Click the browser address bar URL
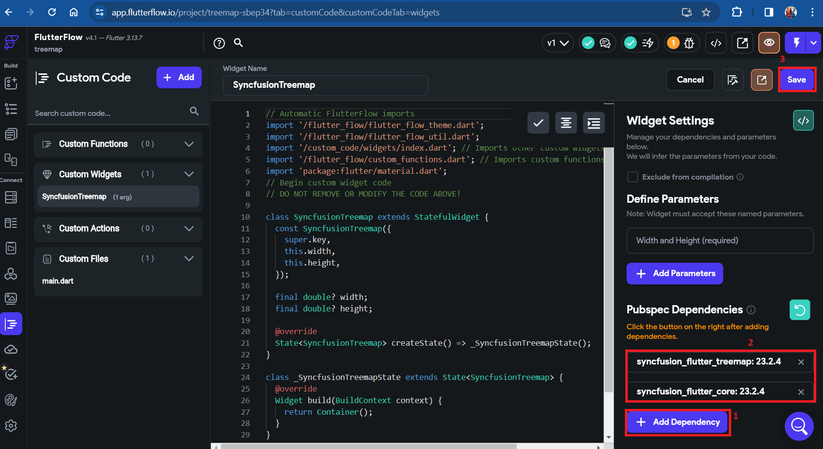823x449 pixels. [x=275, y=13]
